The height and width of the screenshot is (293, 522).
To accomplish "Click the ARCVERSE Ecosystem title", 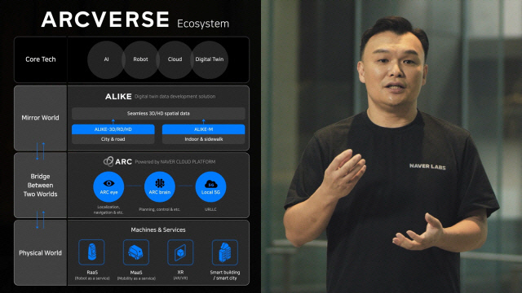I will pyautogui.click(x=135, y=20).
